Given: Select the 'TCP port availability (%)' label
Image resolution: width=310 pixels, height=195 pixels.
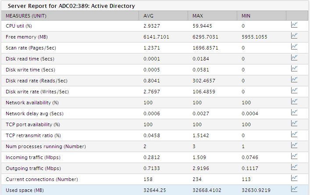Looking at the screenshot, I should tap(33, 124).
